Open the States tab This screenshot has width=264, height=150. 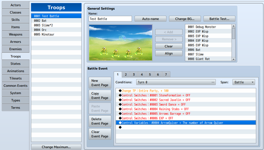pos(16,64)
